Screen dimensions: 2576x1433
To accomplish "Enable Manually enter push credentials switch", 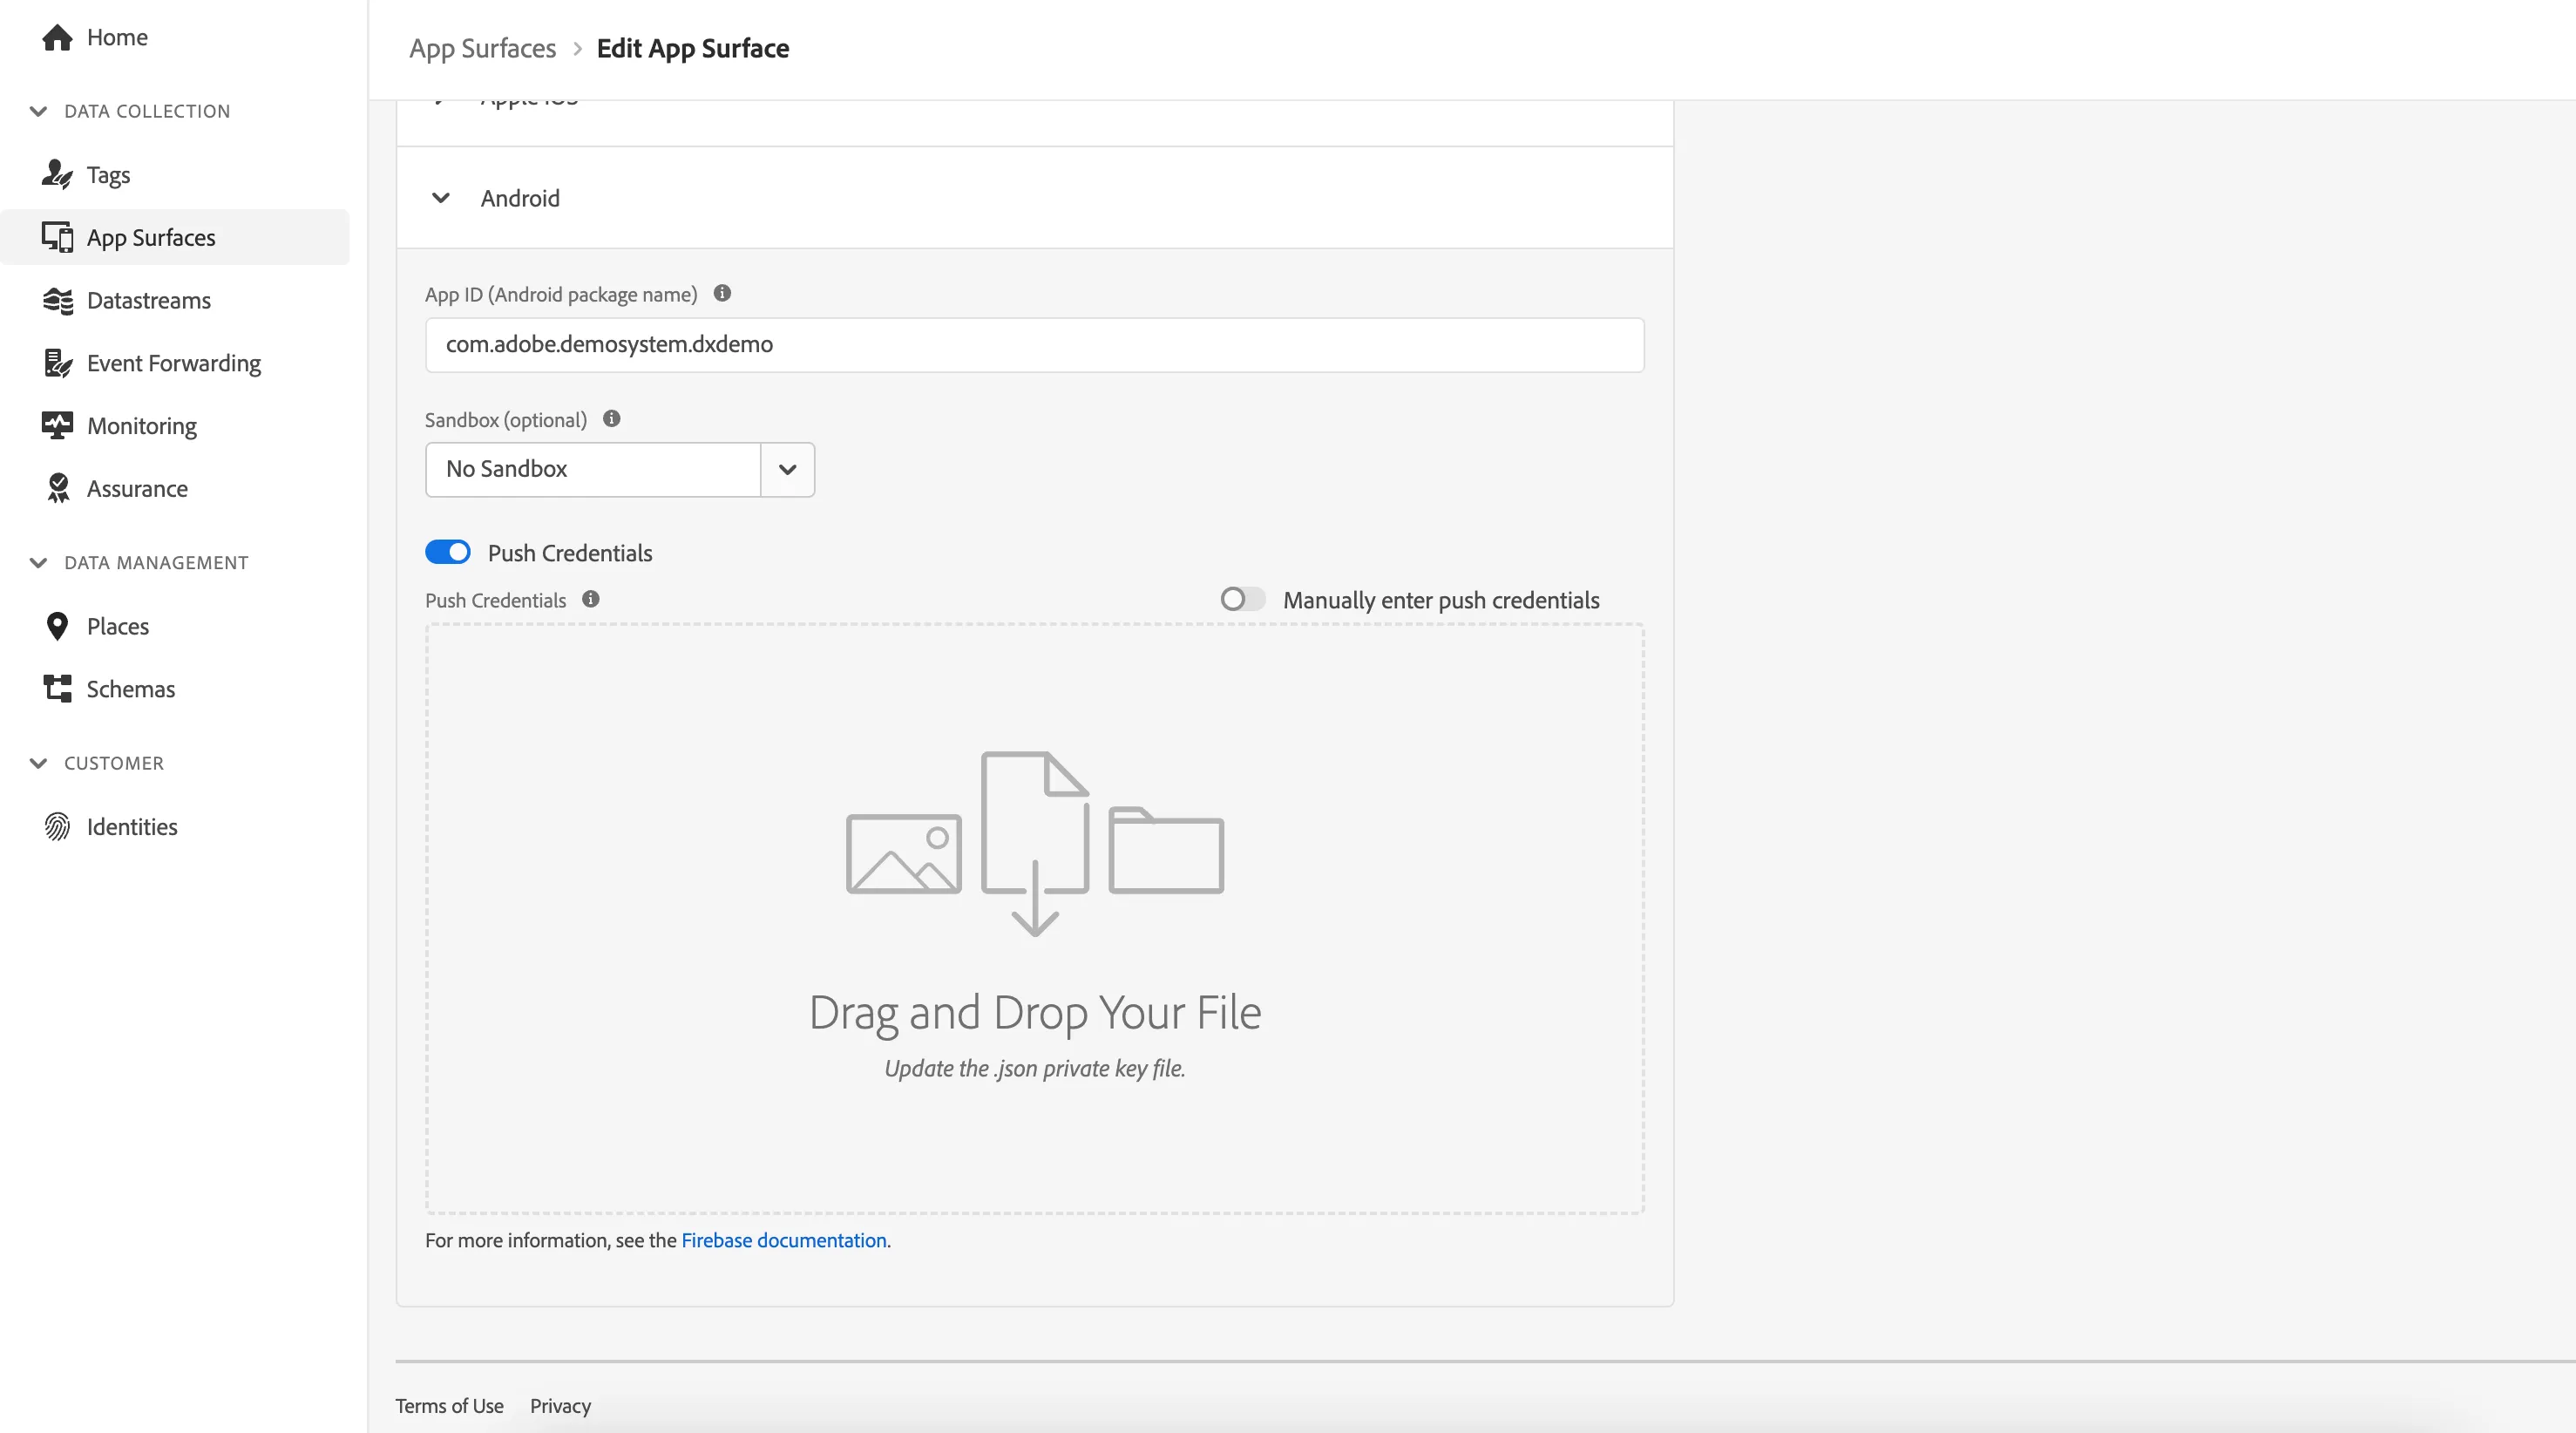I will pyautogui.click(x=1242, y=599).
